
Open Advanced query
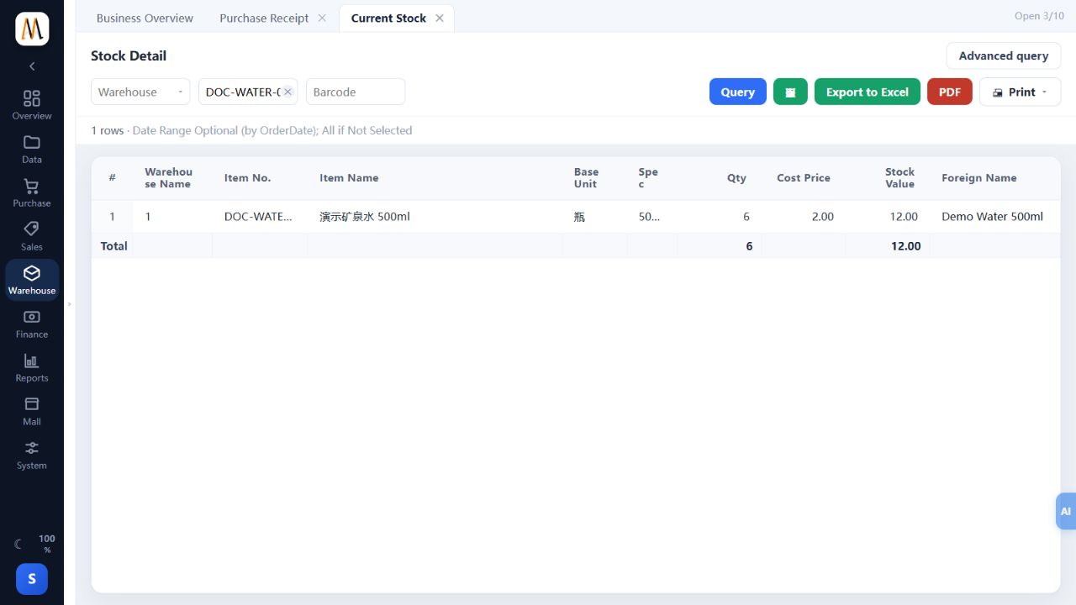[x=1004, y=55]
